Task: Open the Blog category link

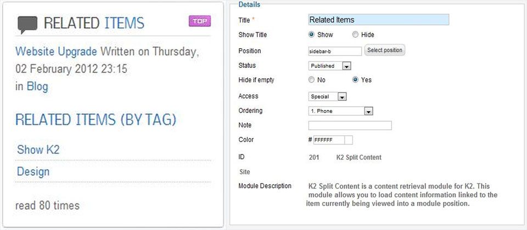Action: [x=37, y=86]
